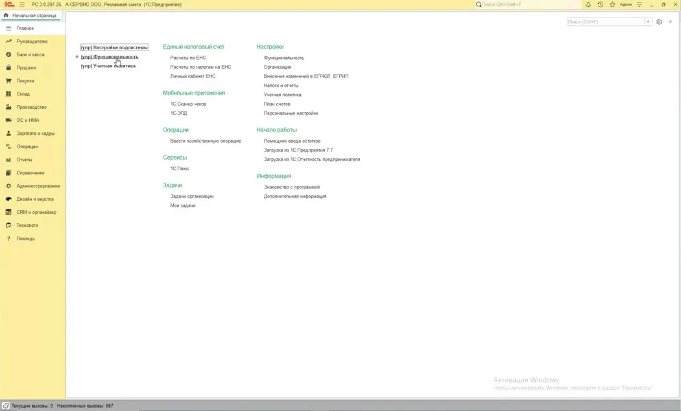
Task: Clear the section search with the x button
Action: click(x=648, y=21)
